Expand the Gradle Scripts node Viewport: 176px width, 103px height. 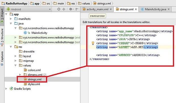point(6,89)
